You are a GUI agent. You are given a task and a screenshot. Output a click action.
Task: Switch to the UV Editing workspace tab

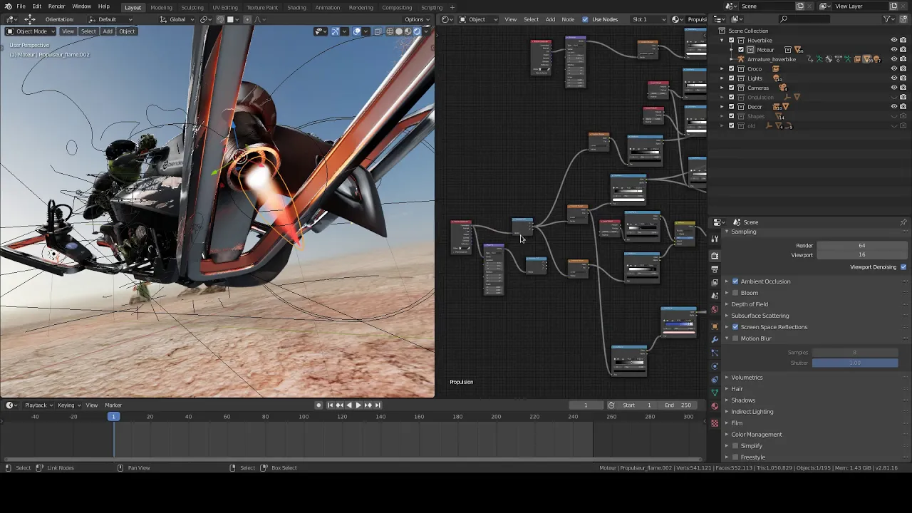tap(225, 7)
